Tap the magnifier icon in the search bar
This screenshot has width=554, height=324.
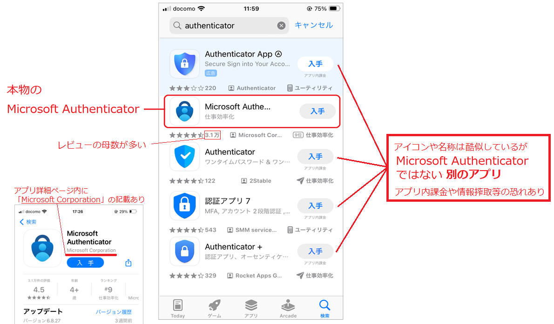coord(177,26)
